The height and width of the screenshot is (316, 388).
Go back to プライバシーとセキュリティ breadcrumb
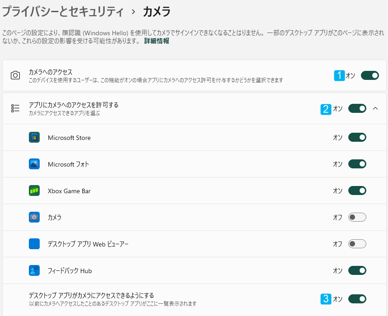(63, 12)
